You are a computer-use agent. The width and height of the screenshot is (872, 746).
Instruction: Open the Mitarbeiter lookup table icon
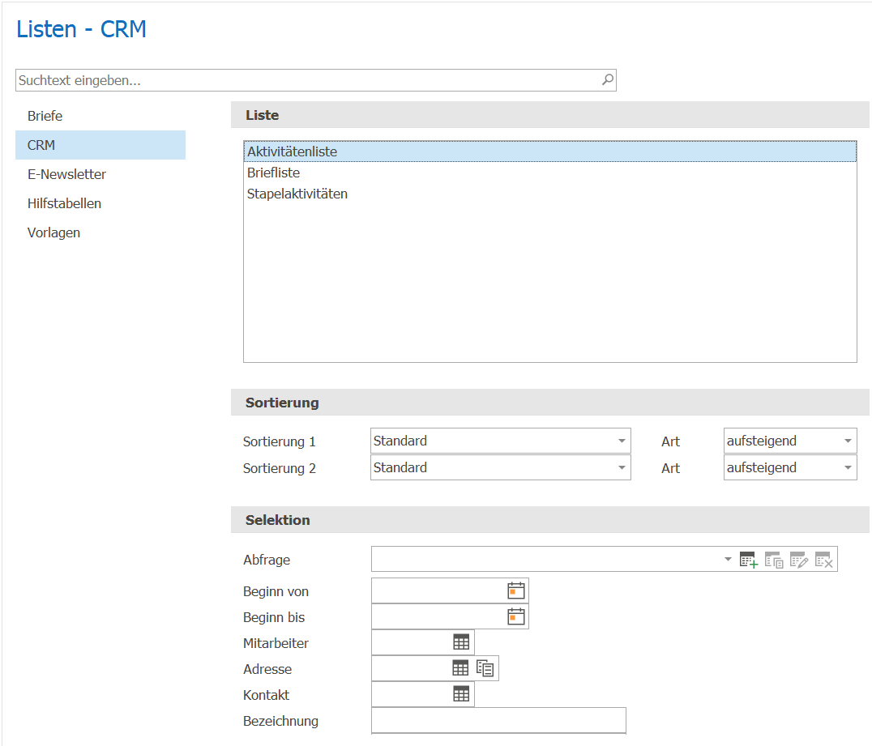pos(461,642)
